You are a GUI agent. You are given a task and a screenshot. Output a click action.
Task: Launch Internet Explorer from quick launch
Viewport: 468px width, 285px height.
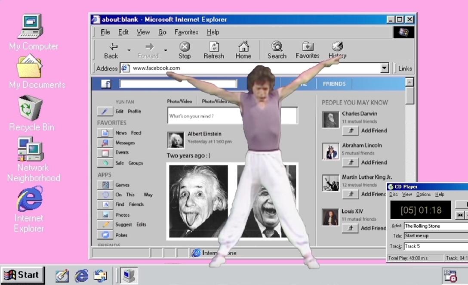click(x=81, y=276)
